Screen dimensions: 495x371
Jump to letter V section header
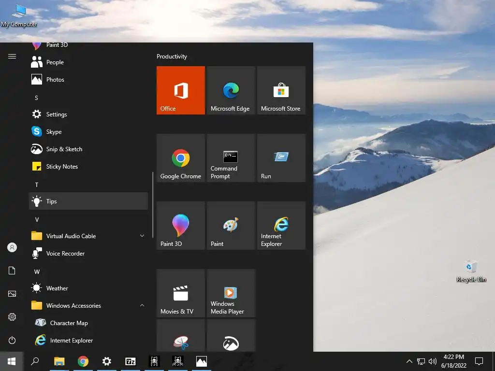tap(37, 220)
